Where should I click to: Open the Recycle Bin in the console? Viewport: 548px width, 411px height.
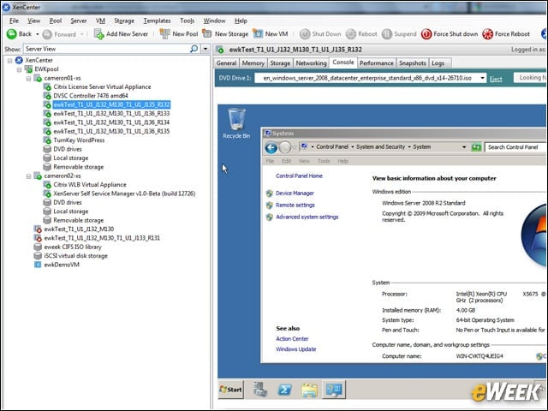236,123
